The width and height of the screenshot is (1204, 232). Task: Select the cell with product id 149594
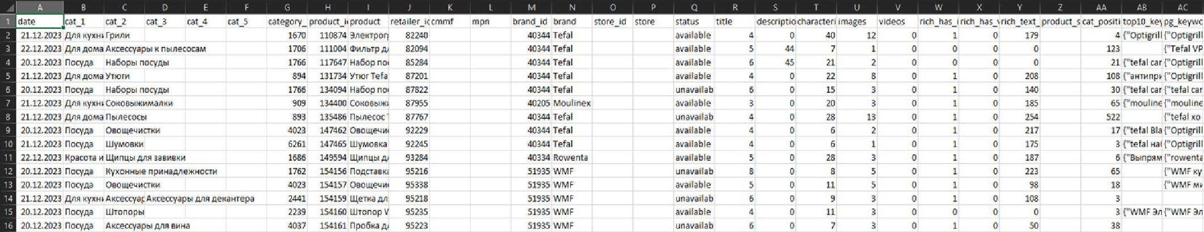tap(328, 157)
